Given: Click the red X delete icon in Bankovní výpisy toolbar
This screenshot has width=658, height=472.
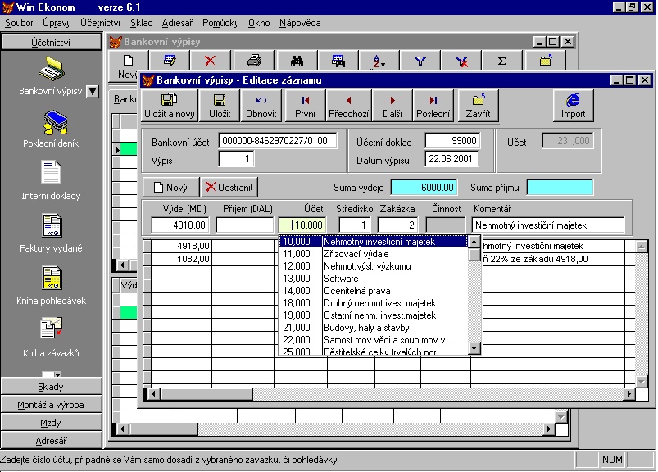Looking at the screenshot, I should (211, 61).
